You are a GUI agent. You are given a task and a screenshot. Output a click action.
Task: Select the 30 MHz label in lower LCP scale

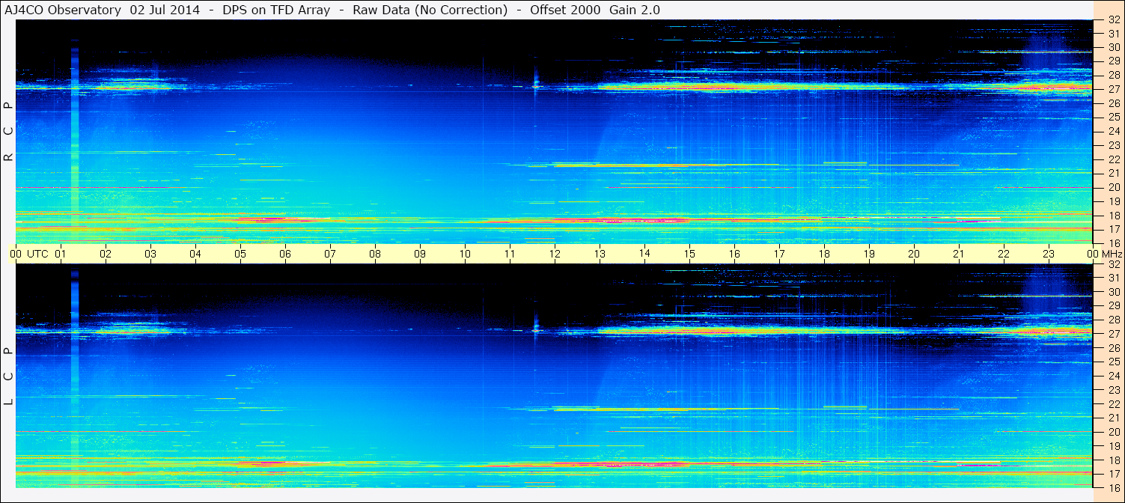point(1114,292)
